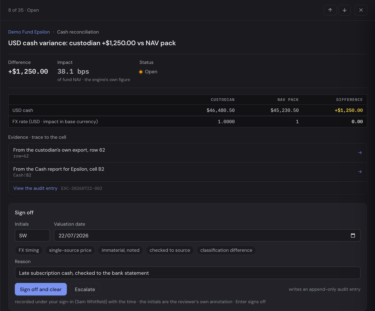Screen dimensions: 375x311
Task: Click the FX rate difference 0.00
Action: click(x=357, y=122)
